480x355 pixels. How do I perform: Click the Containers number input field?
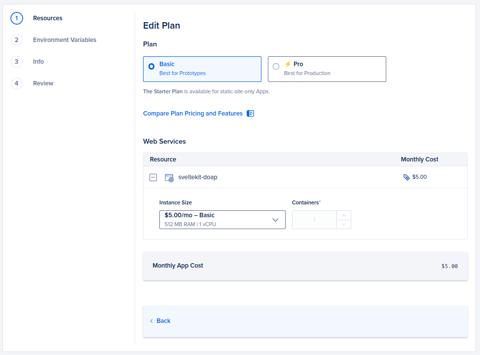pyautogui.click(x=314, y=220)
